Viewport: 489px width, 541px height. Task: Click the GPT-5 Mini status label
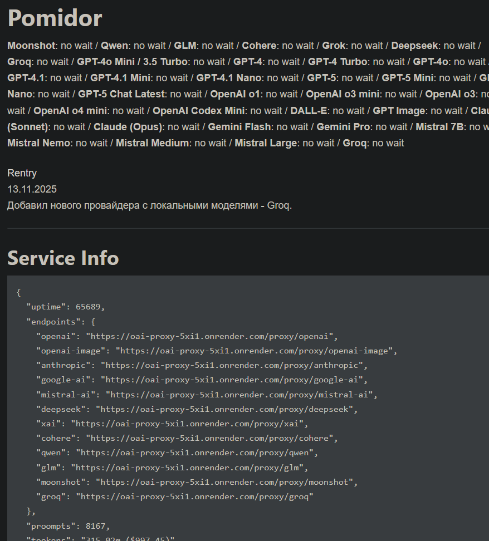point(407,78)
